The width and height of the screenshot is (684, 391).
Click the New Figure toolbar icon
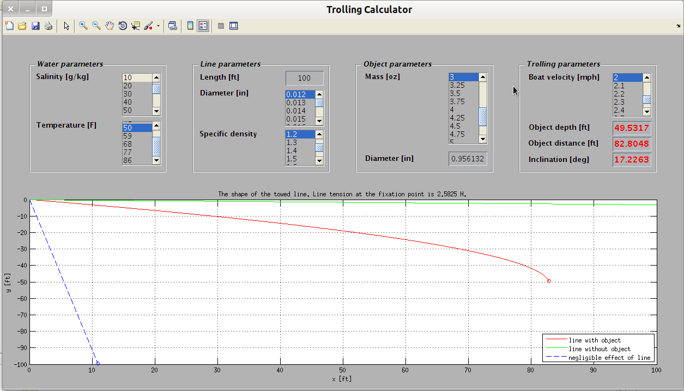[9, 26]
